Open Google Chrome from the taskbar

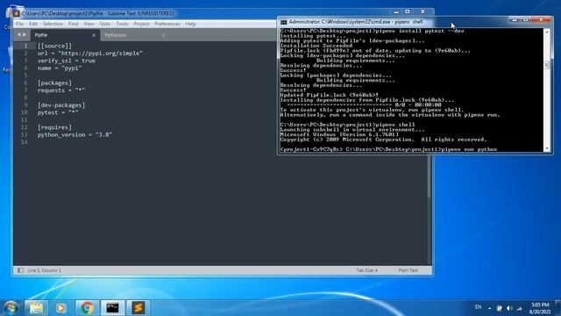[87, 308]
